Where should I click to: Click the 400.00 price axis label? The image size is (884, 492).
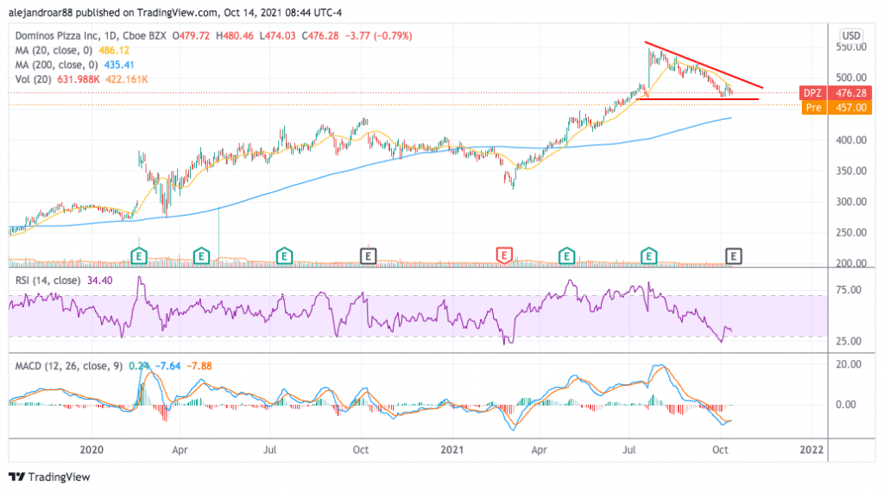pos(851,141)
